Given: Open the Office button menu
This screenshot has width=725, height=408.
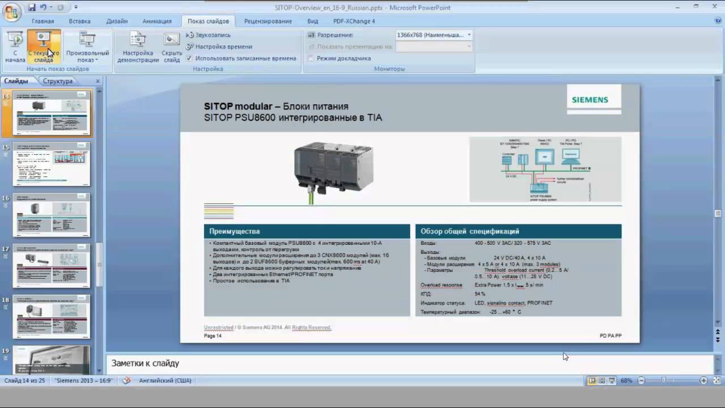Looking at the screenshot, I should pyautogui.click(x=12, y=11).
